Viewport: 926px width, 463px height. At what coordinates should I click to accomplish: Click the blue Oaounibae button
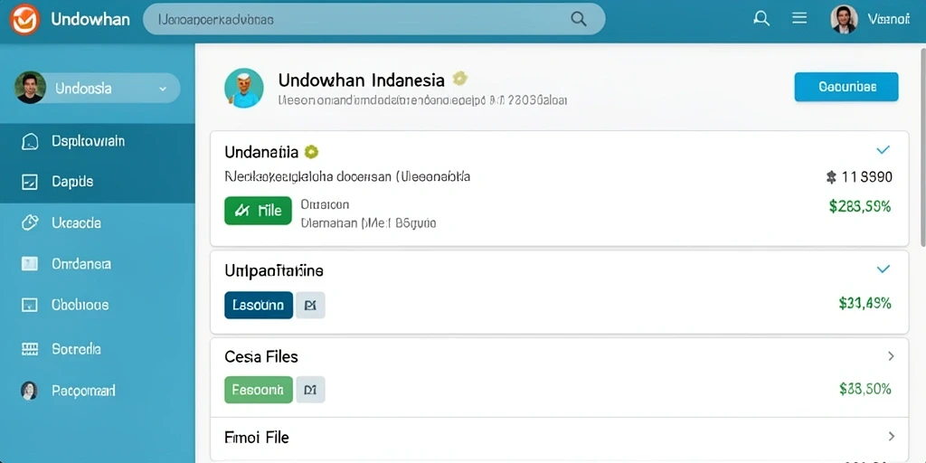tap(846, 87)
